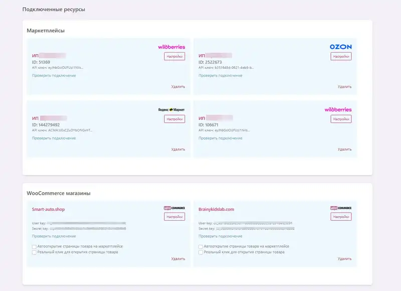Screen dimensions: 401x291
Task: Enable Реальный клик checkbox for Smart-auto.shop
Action: (34, 252)
